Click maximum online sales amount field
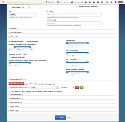This screenshot has width=125, height=122. click(x=27, y=50)
